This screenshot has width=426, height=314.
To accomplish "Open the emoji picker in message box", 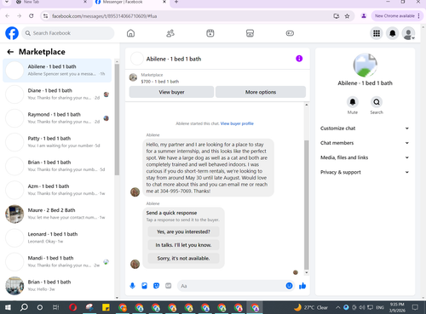I will [x=289, y=286].
